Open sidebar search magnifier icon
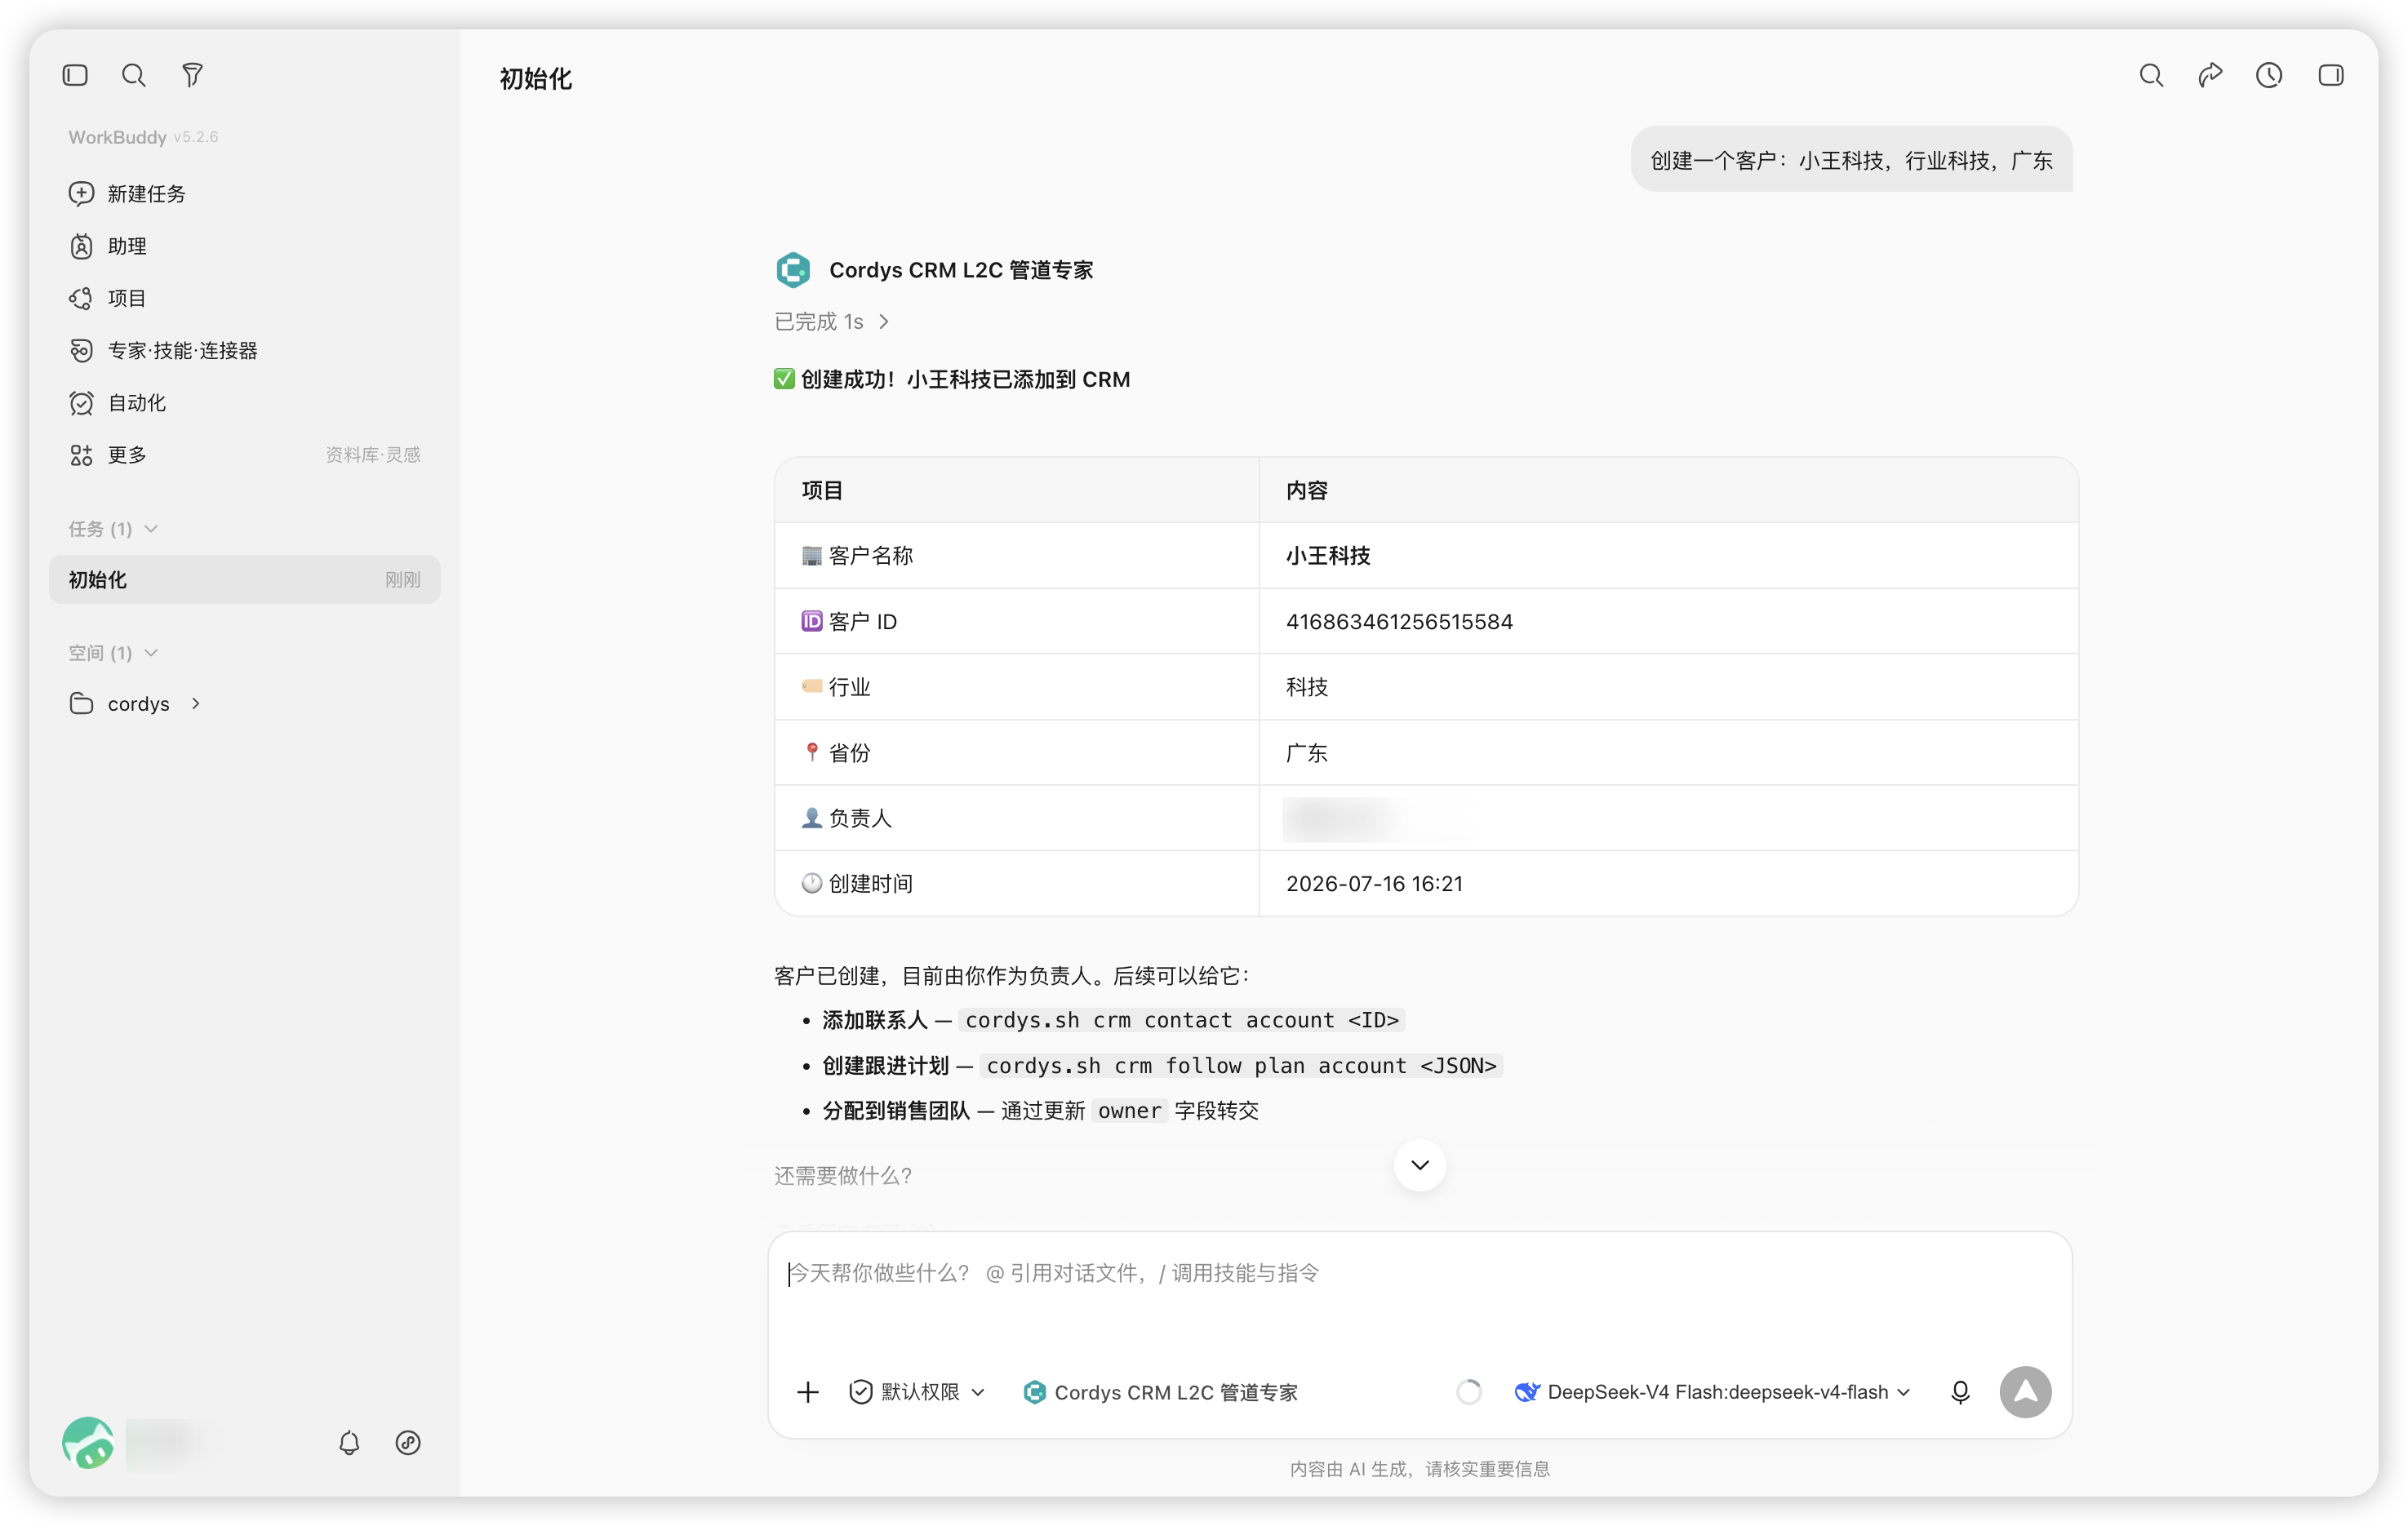The image size is (2408, 1526). [133, 75]
